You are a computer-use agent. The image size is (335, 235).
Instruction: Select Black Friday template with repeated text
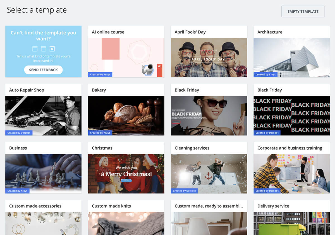[x=291, y=115]
